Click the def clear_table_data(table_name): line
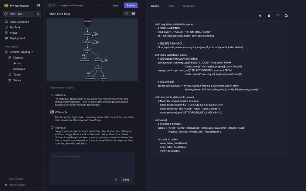306x191 pixels. 175,97
